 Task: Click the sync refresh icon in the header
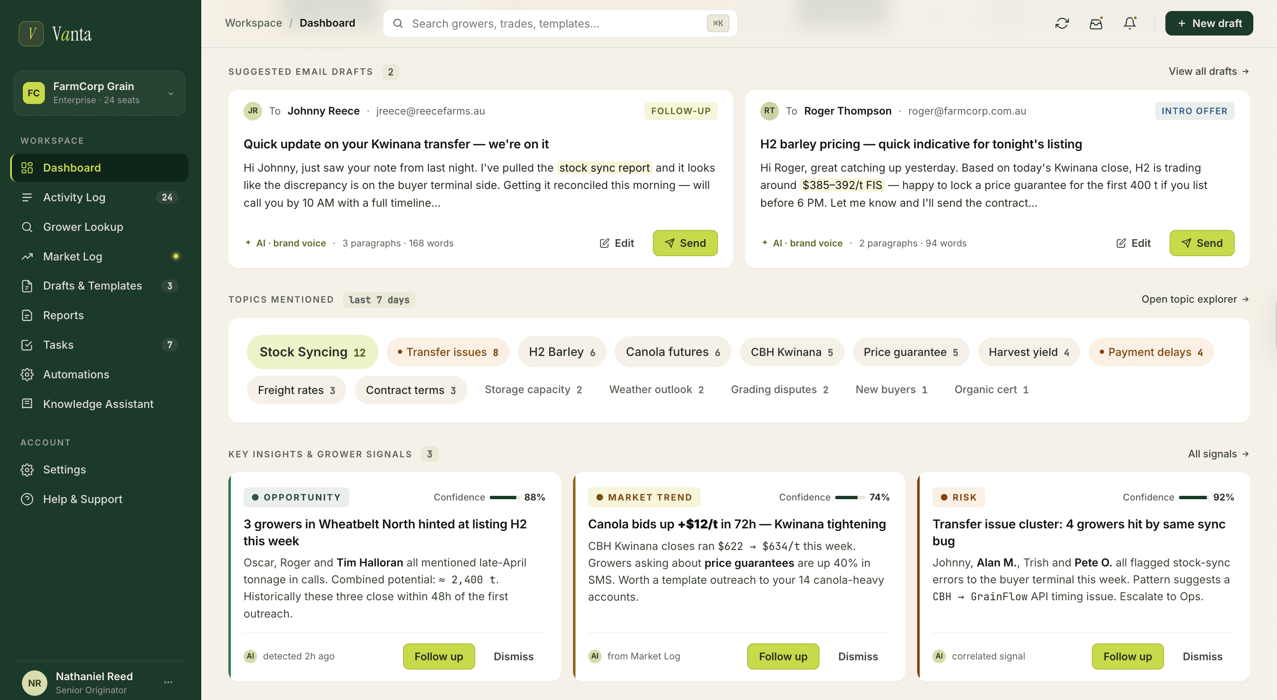[x=1061, y=23]
